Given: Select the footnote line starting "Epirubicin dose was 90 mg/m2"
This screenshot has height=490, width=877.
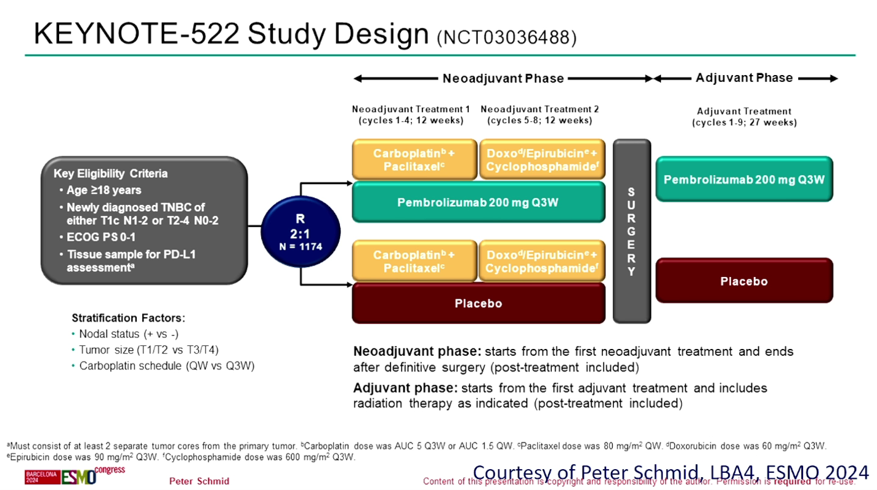Looking at the screenshot, I should [x=181, y=457].
